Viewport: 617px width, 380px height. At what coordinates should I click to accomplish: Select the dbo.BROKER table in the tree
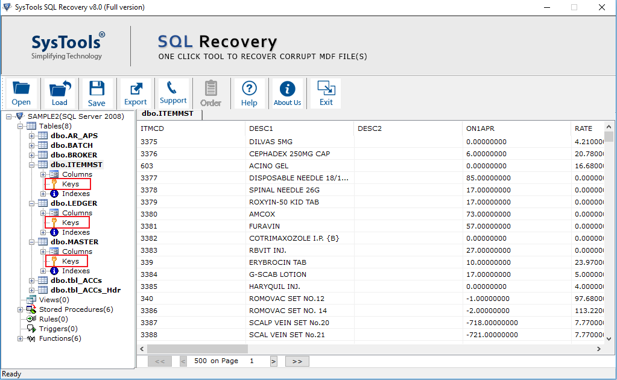(74, 155)
